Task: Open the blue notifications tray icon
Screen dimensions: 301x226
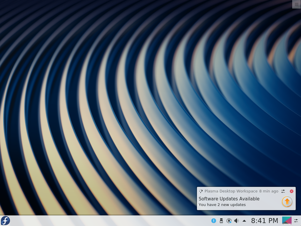Action: point(214,221)
